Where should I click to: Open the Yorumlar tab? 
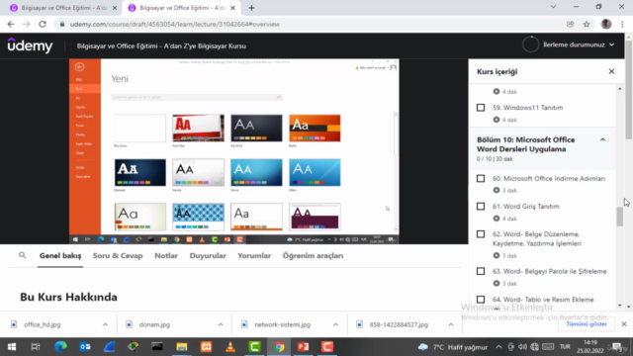(x=254, y=255)
